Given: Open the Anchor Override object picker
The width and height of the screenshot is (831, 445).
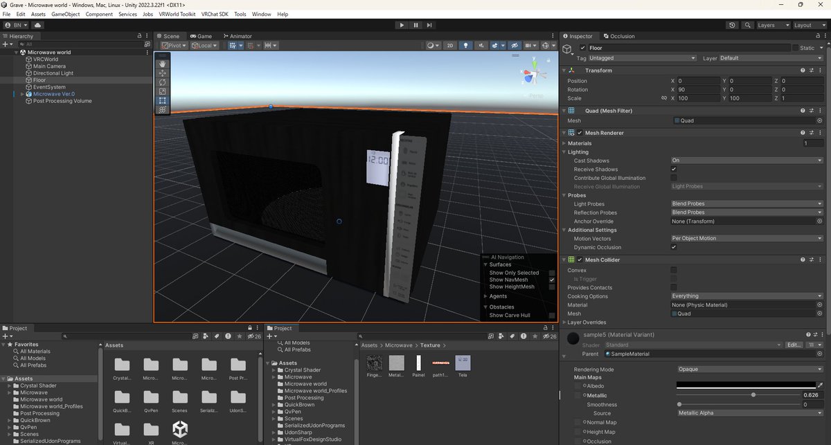Looking at the screenshot, I should coord(820,221).
